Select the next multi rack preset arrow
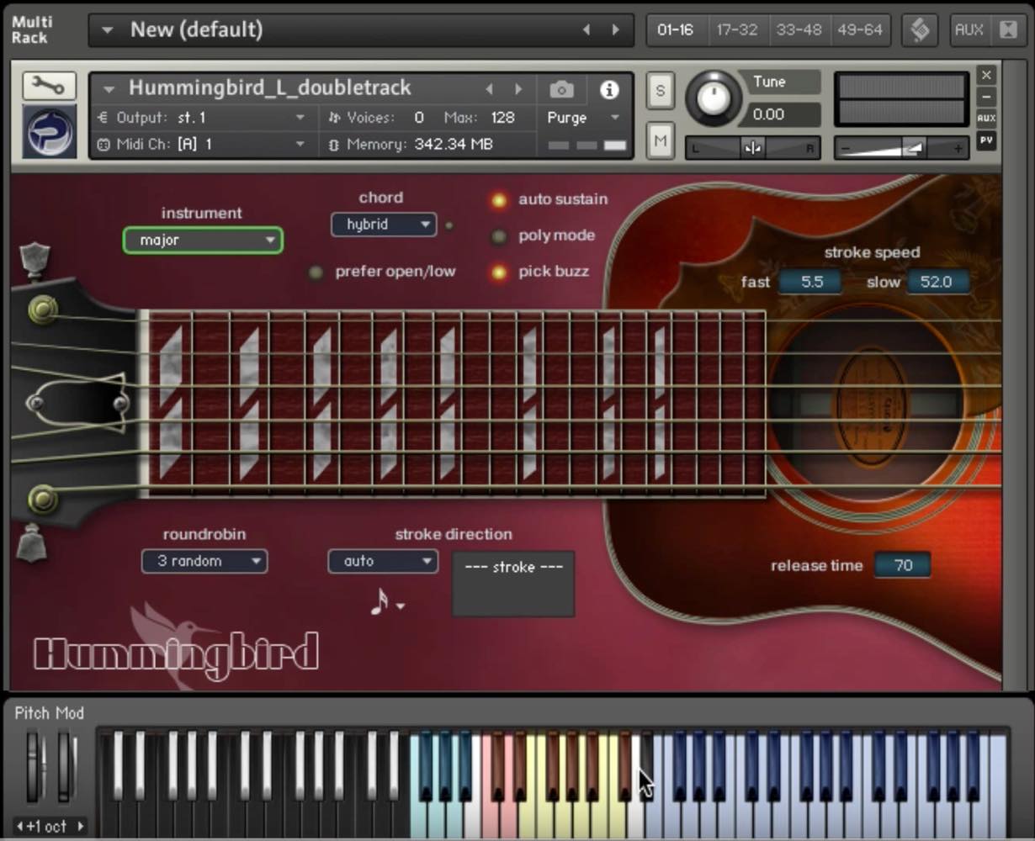The width and height of the screenshot is (1035, 841). (616, 30)
